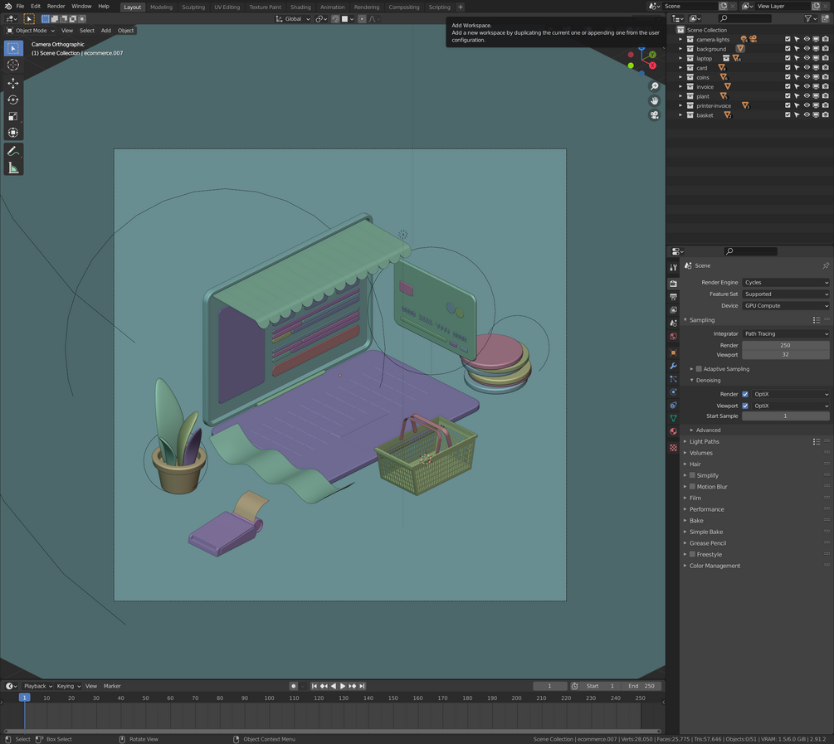Image resolution: width=834 pixels, height=744 pixels.
Task: Jump to the end frame in timeline
Action: 362,686
